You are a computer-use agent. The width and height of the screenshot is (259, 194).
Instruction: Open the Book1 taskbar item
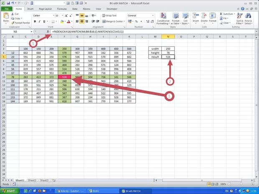tap(103, 191)
